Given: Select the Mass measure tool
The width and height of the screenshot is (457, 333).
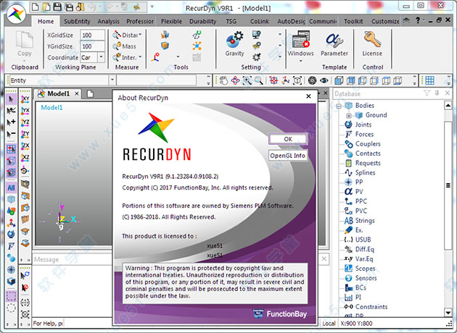Looking at the screenshot, I should click(125, 46).
